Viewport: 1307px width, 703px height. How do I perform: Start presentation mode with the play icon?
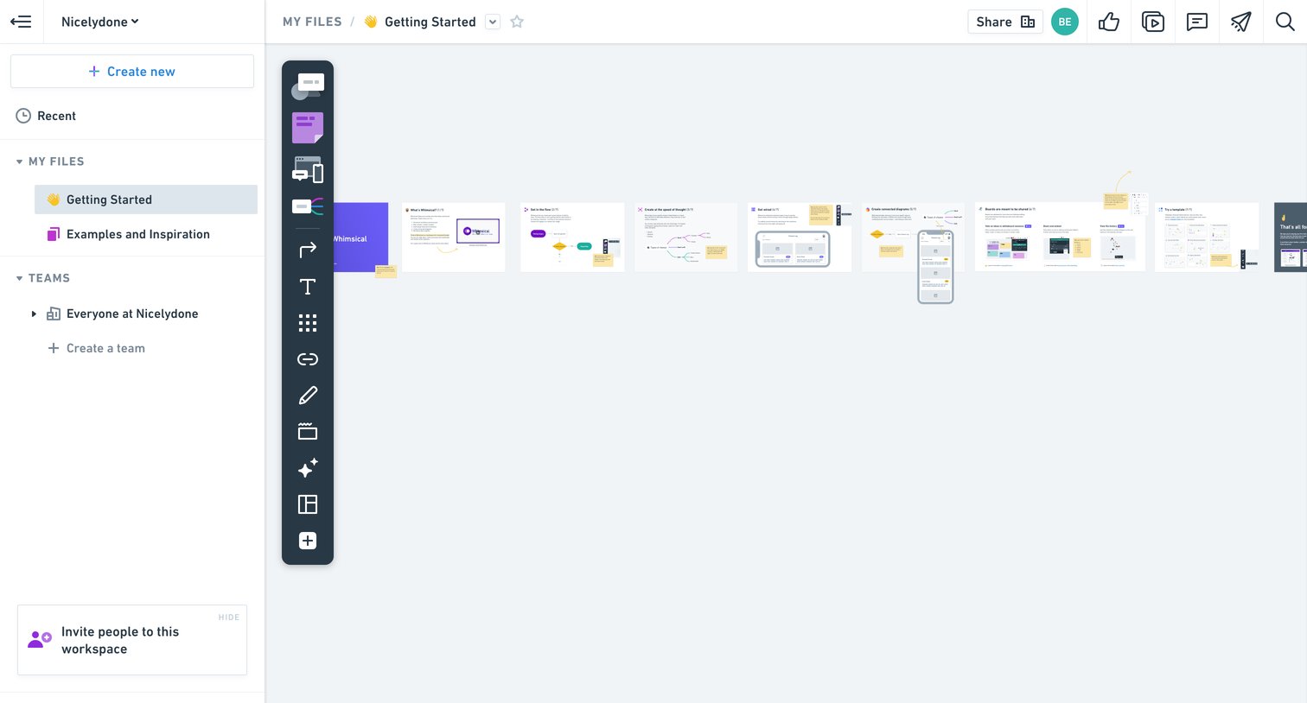tap(1153, 22)
